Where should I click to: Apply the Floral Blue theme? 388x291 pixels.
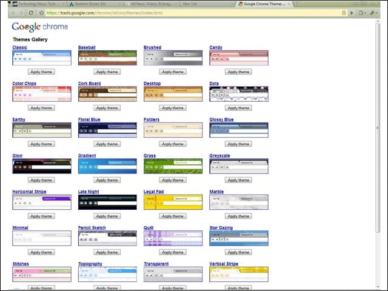(107, 144)
